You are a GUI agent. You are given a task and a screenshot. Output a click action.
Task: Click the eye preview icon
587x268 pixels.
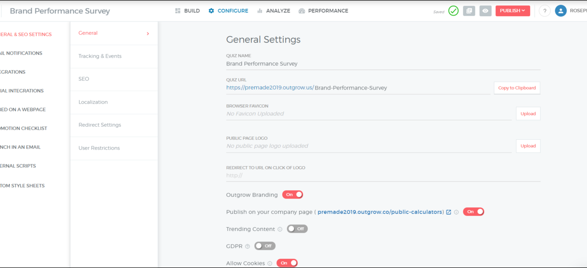pos(485,11)
